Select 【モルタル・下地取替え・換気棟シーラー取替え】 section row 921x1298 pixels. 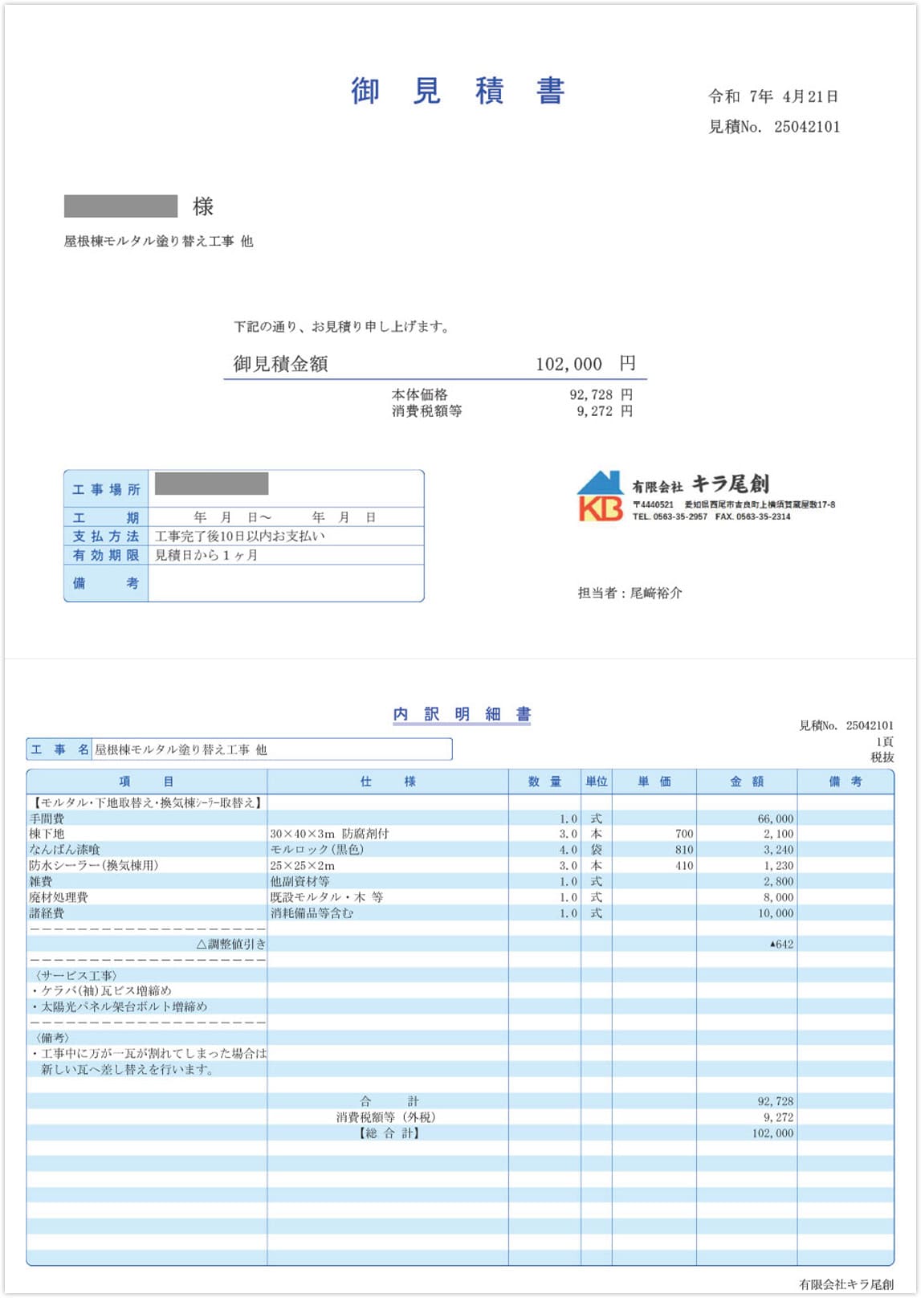click(x=146, y=802)
